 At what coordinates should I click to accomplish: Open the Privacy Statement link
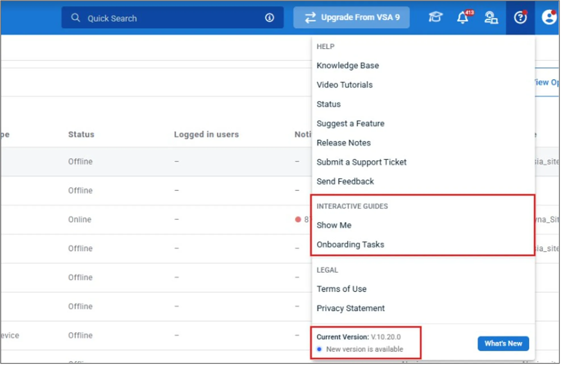click(x=351, y=308)
